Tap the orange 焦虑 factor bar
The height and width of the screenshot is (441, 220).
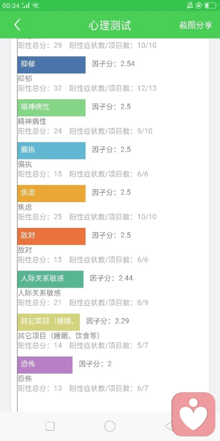coord(51,193)
